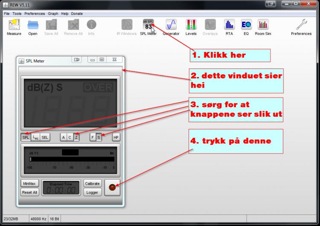
Task: Click the REW main window's leftmost title-bar icon
Action: tap(6, 5)
